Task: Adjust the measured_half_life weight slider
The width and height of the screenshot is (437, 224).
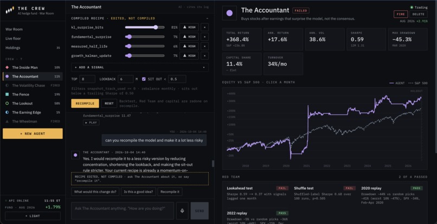Action: click(145, 46)
